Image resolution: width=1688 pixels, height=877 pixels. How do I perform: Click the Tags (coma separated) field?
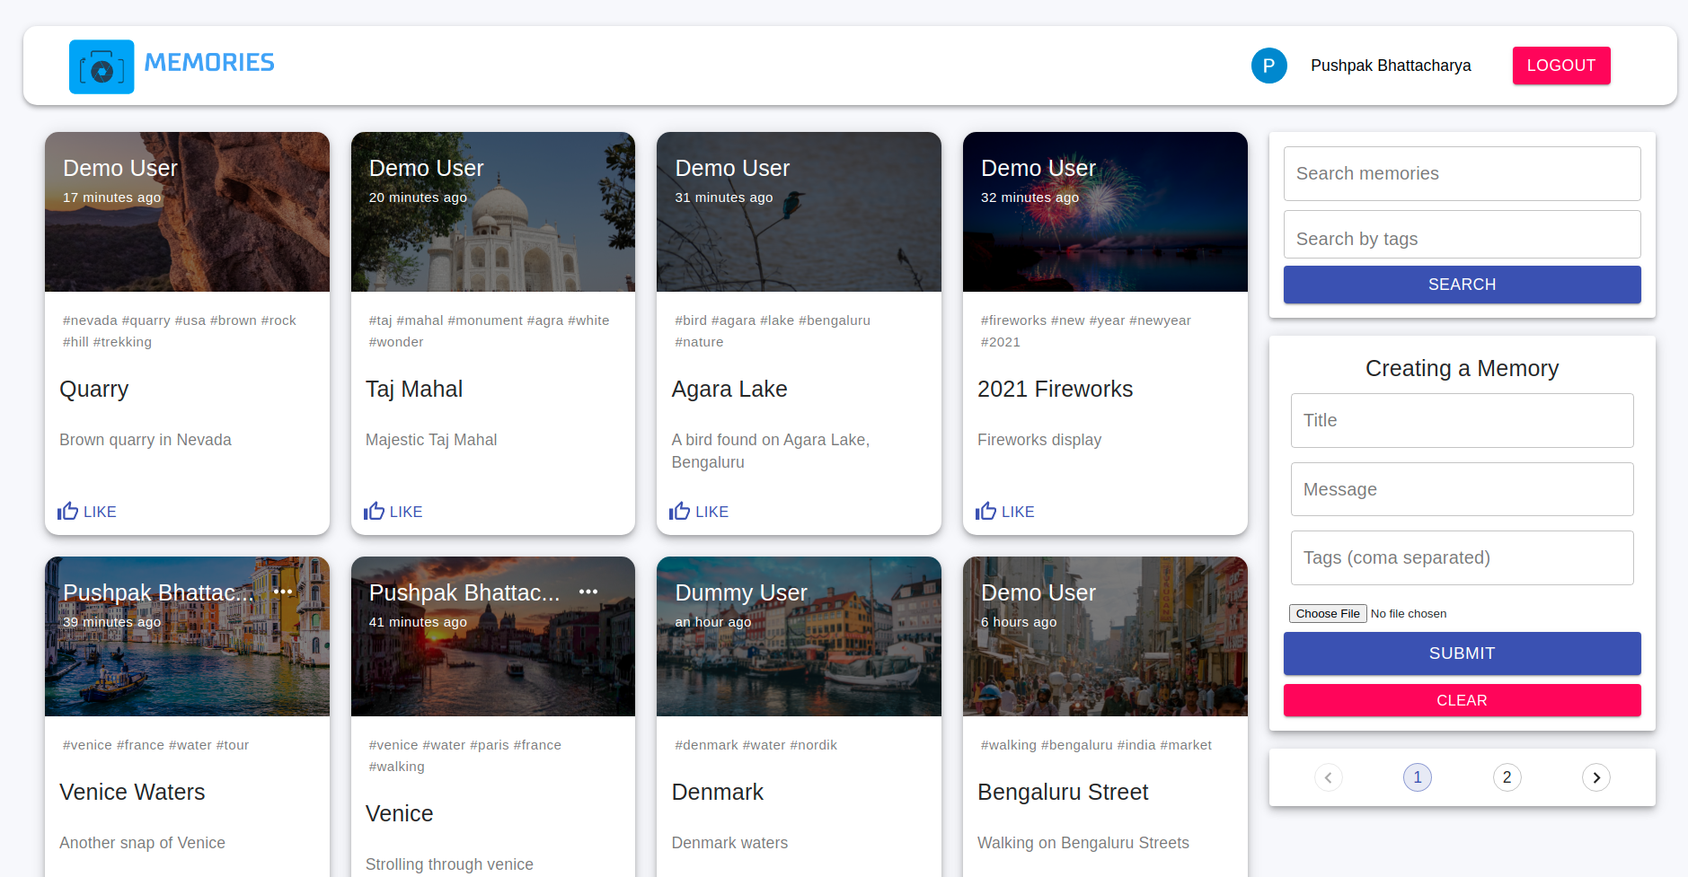tap(1463, 557)
